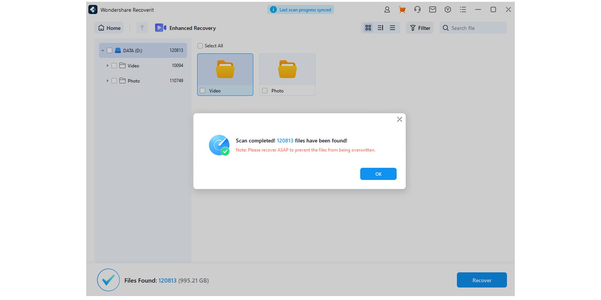Click the Video folder thumbnail icon
The width and height of the screenshot is (601, 300).
coord(225,69)
